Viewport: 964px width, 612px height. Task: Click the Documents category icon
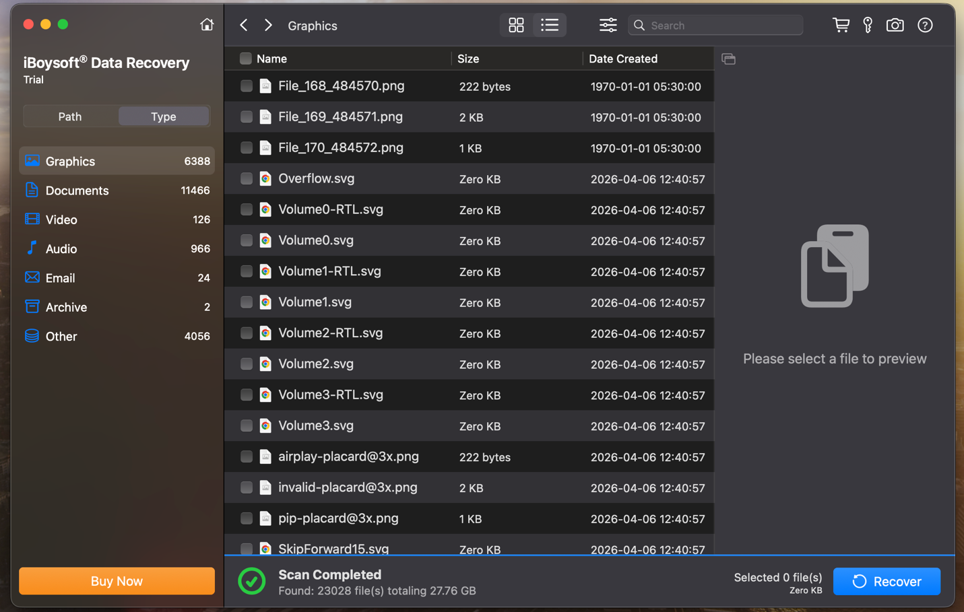click(32, 190)
